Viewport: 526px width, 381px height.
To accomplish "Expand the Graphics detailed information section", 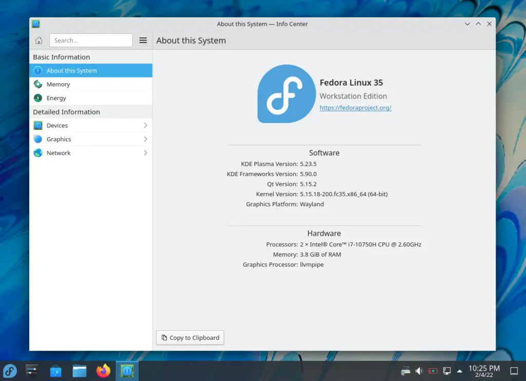I will pos(58,139).
